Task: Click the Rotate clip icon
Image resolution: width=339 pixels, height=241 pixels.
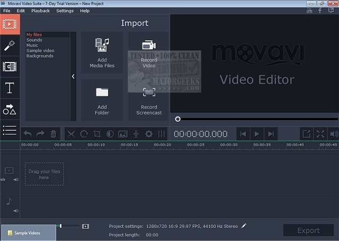Action: [x=84, y=134]
